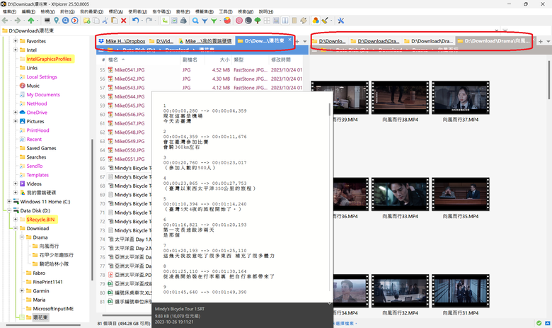Open the color filters icon

coord(316,21)
